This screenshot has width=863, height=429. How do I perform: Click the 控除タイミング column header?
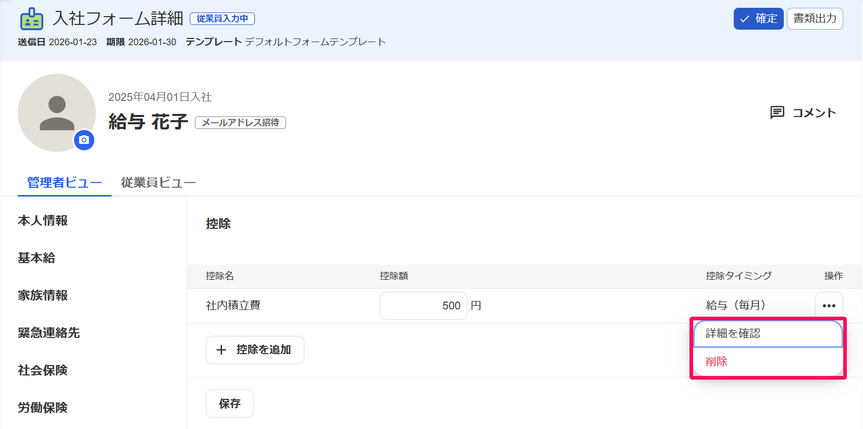coord(738,276)
